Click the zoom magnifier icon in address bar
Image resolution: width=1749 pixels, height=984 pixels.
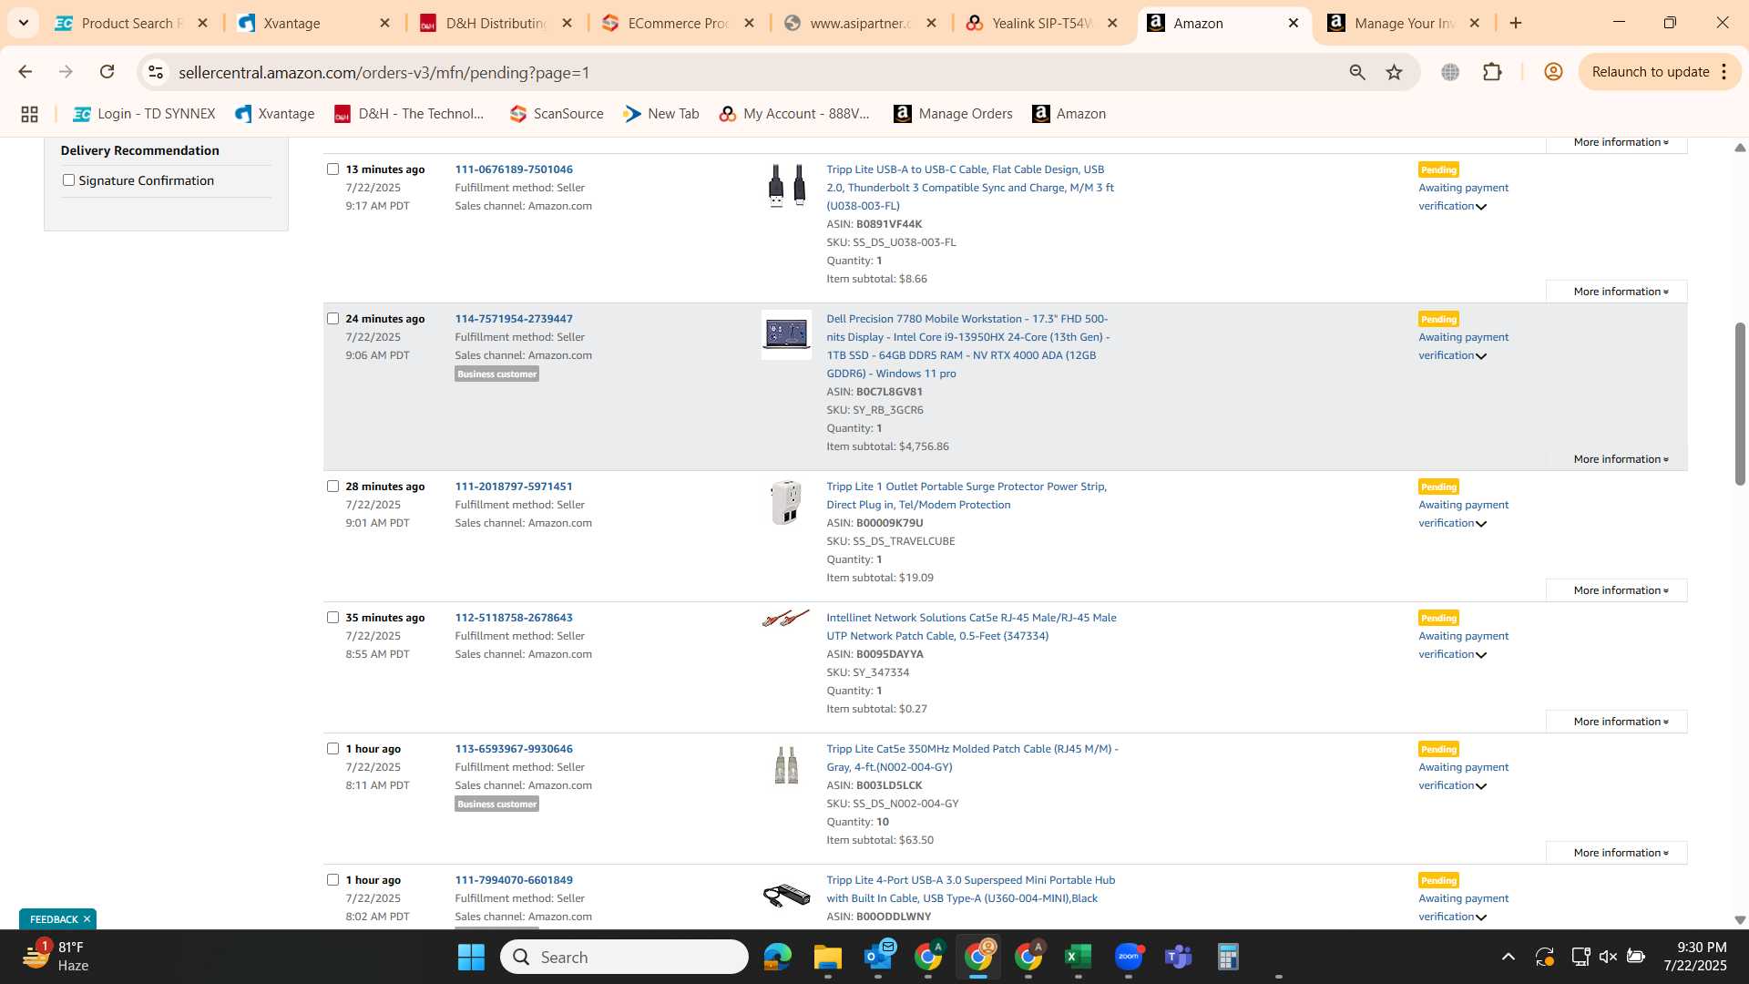pyautogui.click(x=1357, y=72)
